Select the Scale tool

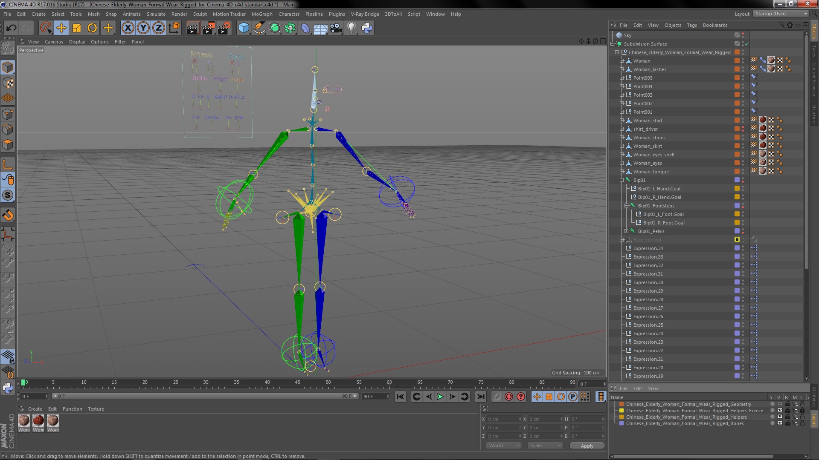click(77, 28)
